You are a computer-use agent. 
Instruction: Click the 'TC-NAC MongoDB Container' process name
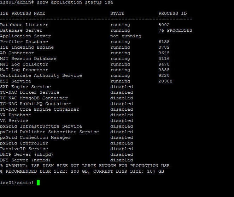click(34, 98)
